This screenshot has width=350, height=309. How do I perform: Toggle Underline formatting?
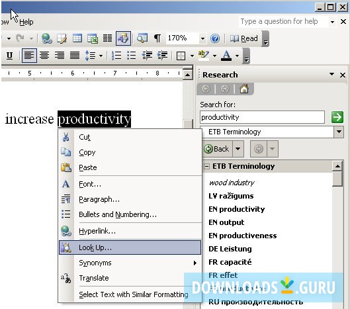pos(9,56)
